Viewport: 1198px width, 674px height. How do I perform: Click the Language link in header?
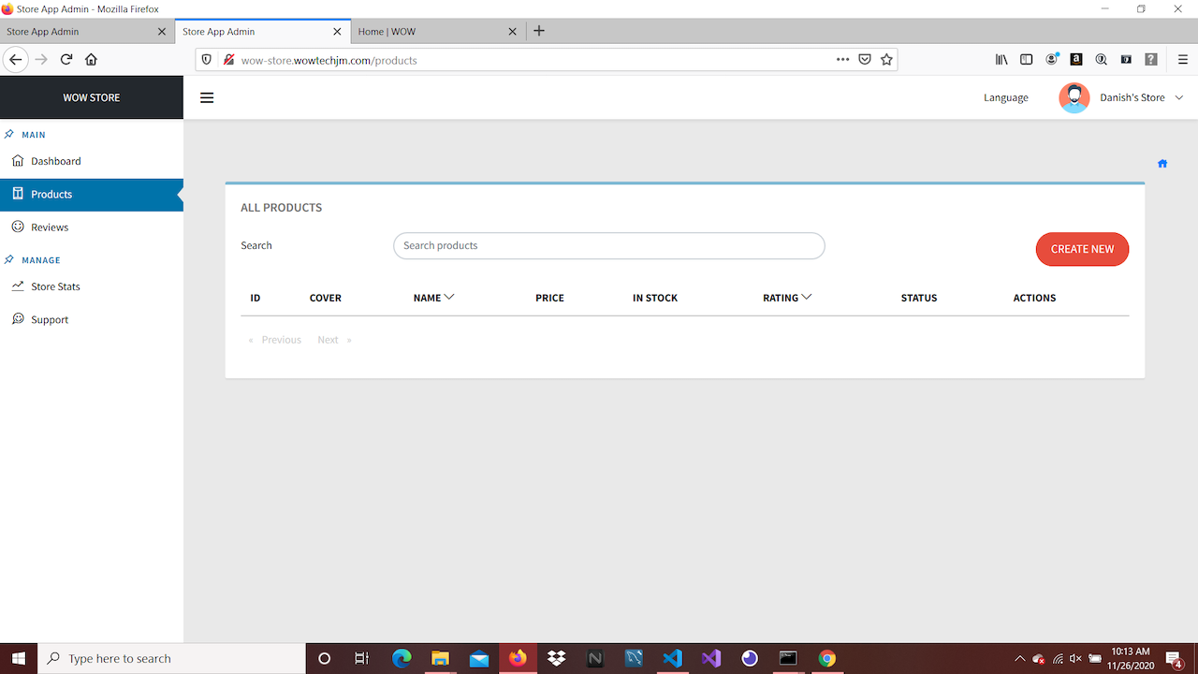[x=1005, y=97]
